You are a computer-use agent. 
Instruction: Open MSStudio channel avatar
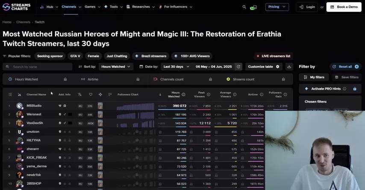pos(20,106)
